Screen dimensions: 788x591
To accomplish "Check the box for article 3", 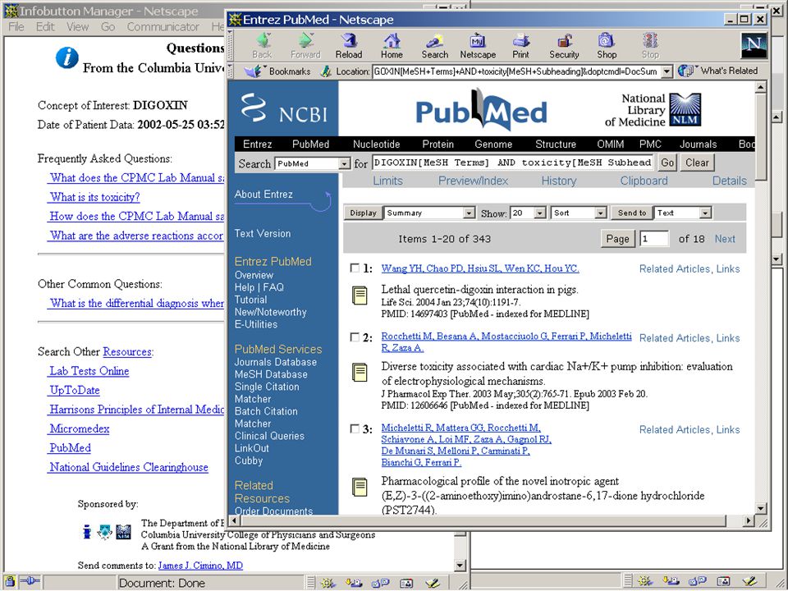I will point(355,428).
